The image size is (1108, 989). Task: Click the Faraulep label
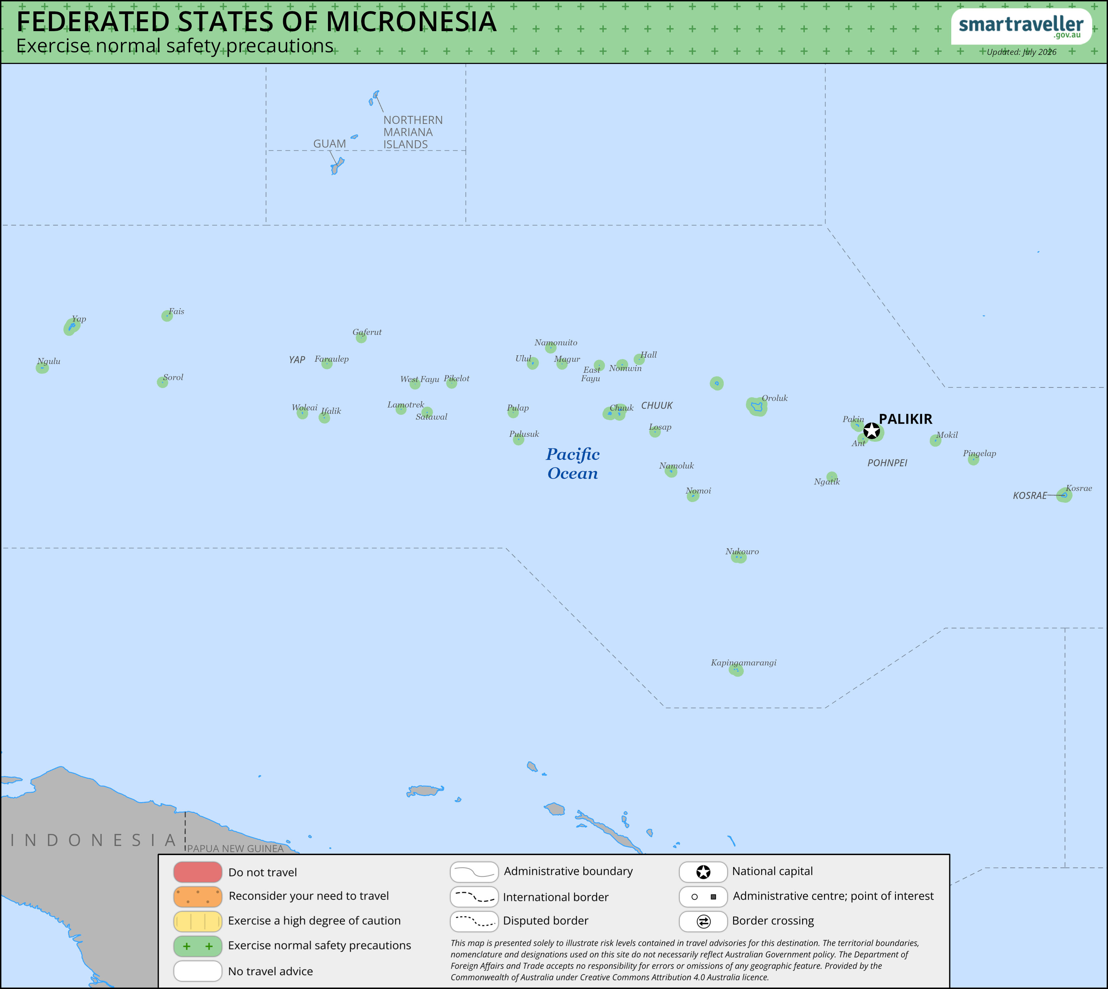click(x=332, y=359)
